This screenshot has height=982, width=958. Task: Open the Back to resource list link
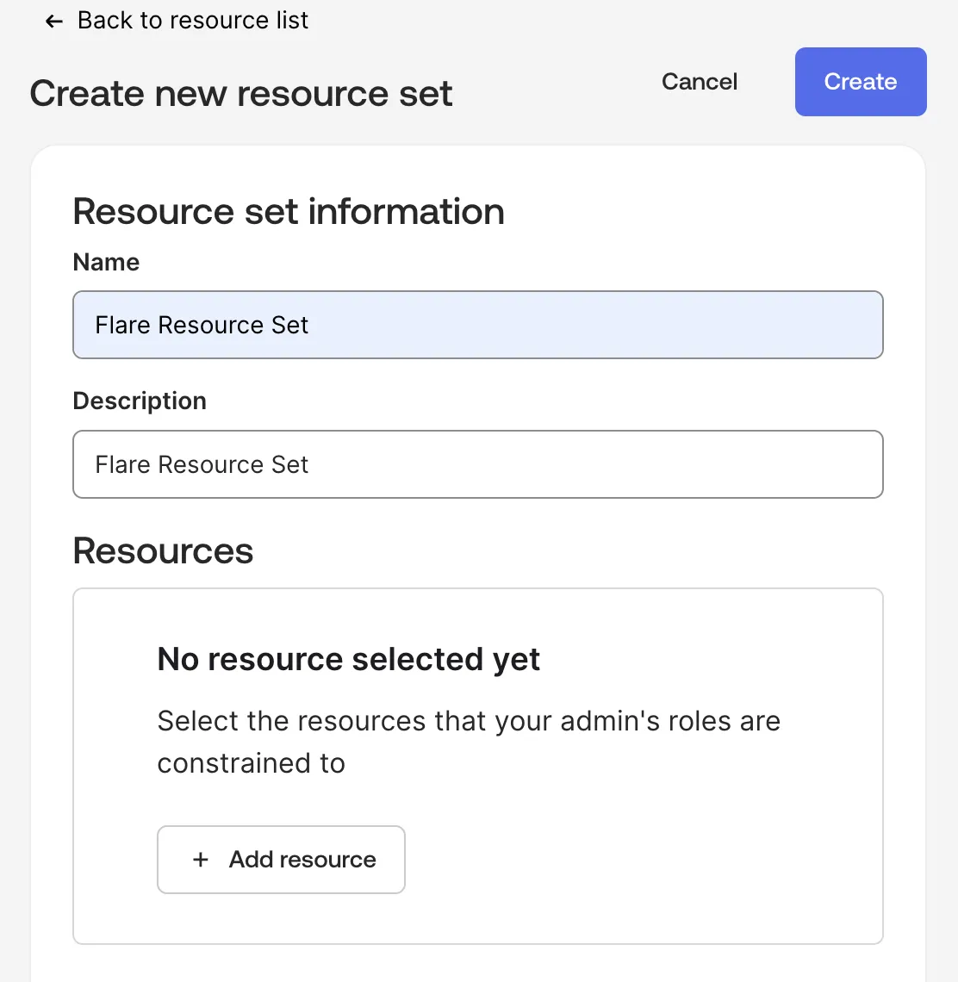[177, 21]
